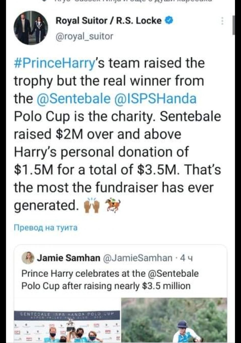Click Jamie Samhan's small avatar
The width and height of the screenshot is (241, 343).
(x=28, y=258)
